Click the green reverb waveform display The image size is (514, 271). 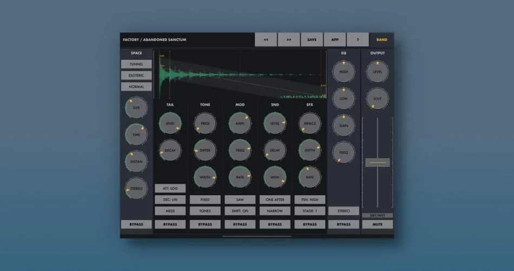click(240, 75)
